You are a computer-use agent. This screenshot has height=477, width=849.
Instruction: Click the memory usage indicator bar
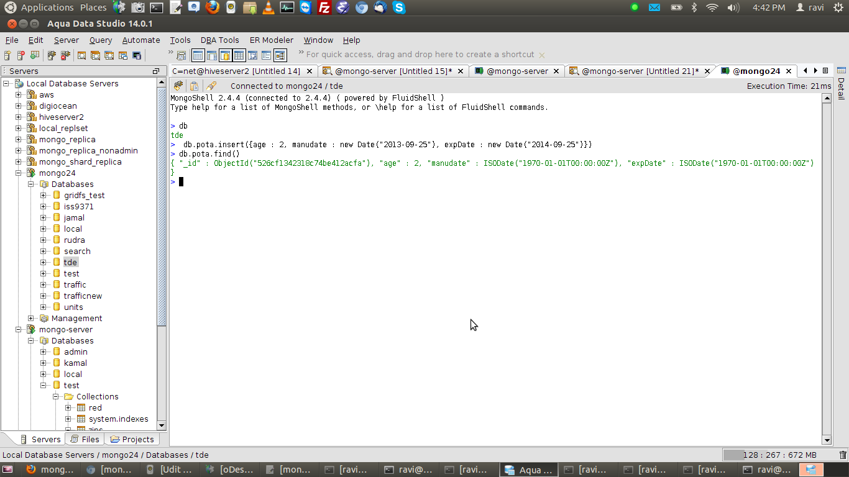coord(779,455)
